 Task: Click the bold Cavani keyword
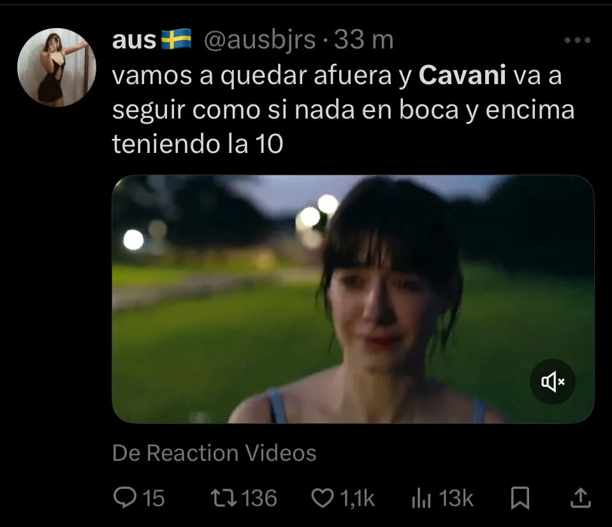pos(462,75)
